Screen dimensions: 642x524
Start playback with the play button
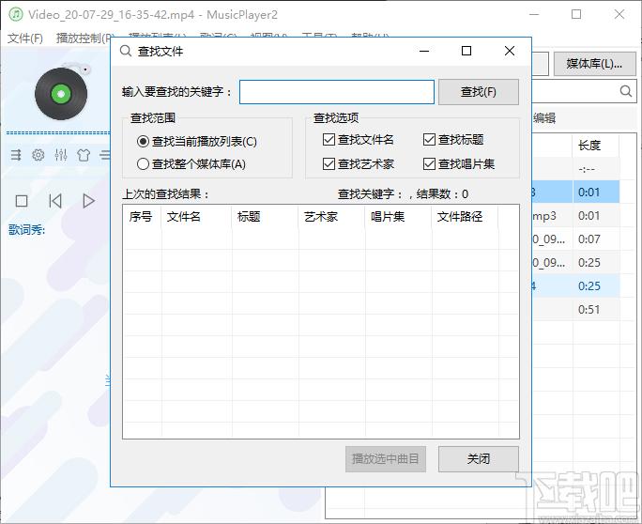coord(88,201)
